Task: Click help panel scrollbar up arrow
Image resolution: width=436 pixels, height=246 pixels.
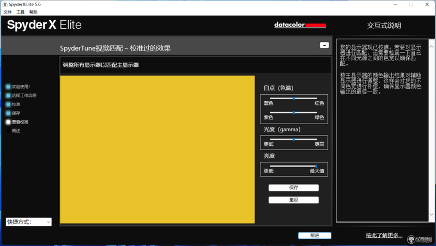Action: click(x=432, y=47)
